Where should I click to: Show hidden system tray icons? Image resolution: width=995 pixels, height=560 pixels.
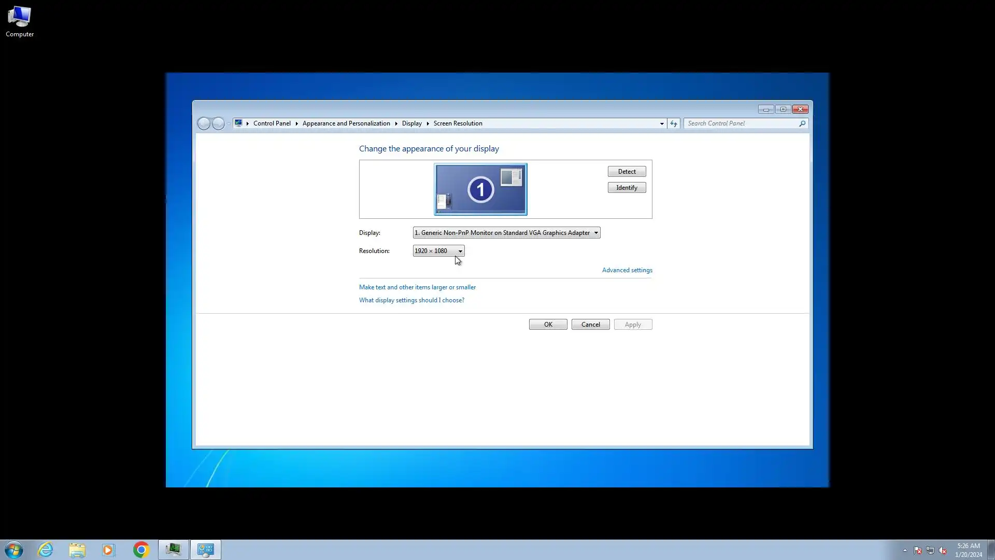pos(905,551)
